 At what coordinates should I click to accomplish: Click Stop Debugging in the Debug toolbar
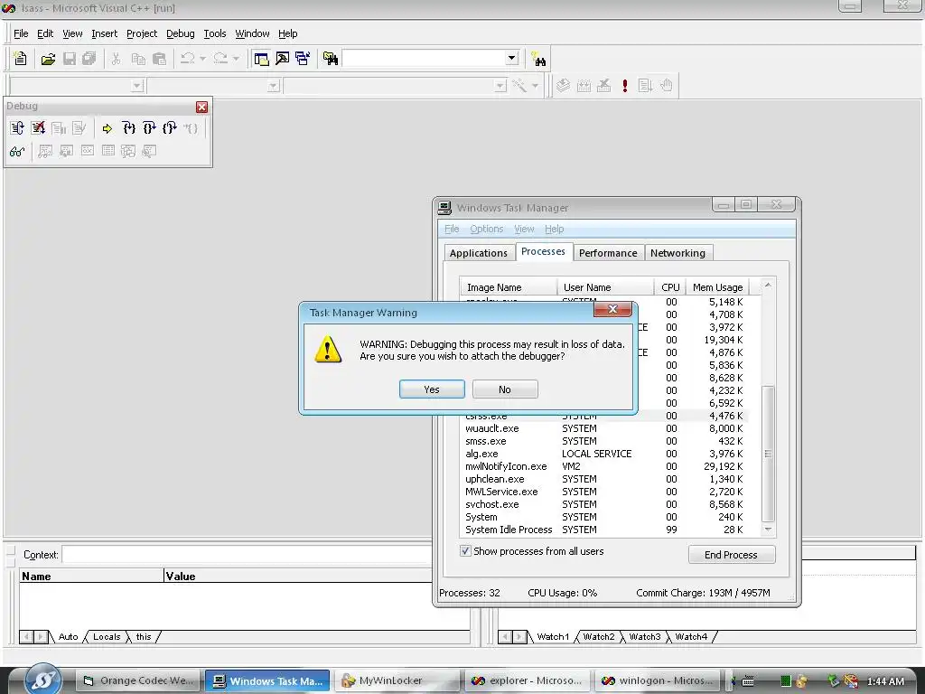click(38, 128)
